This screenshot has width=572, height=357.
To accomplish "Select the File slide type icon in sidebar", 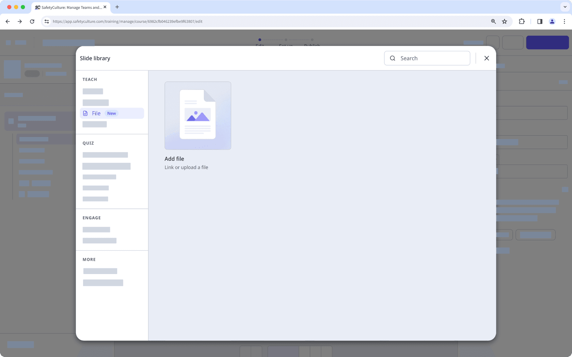I will click(x=85, y=113).
